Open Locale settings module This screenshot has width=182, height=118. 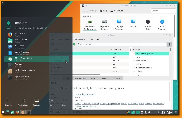[x=133, y=23]
